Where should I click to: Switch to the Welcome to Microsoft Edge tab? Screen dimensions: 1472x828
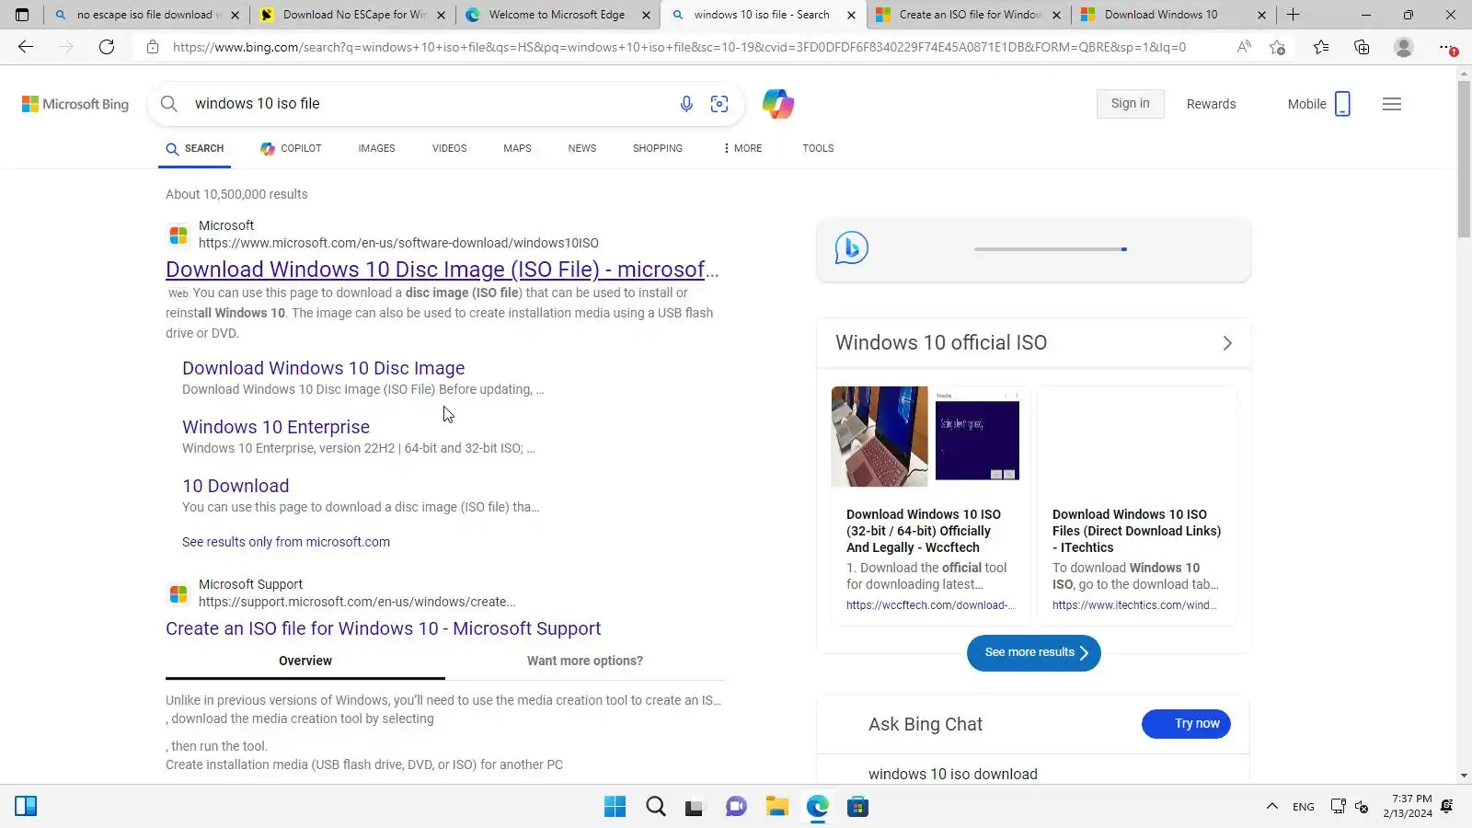coord(558,15)
